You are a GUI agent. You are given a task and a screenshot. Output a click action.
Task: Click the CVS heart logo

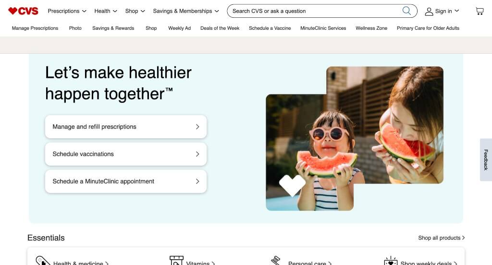point(23,11)
